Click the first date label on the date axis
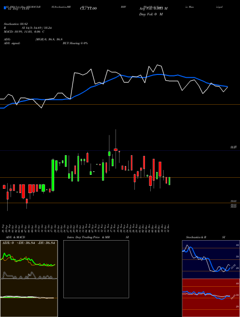Screen dimensions: 240x317 (x=4, y=229)
